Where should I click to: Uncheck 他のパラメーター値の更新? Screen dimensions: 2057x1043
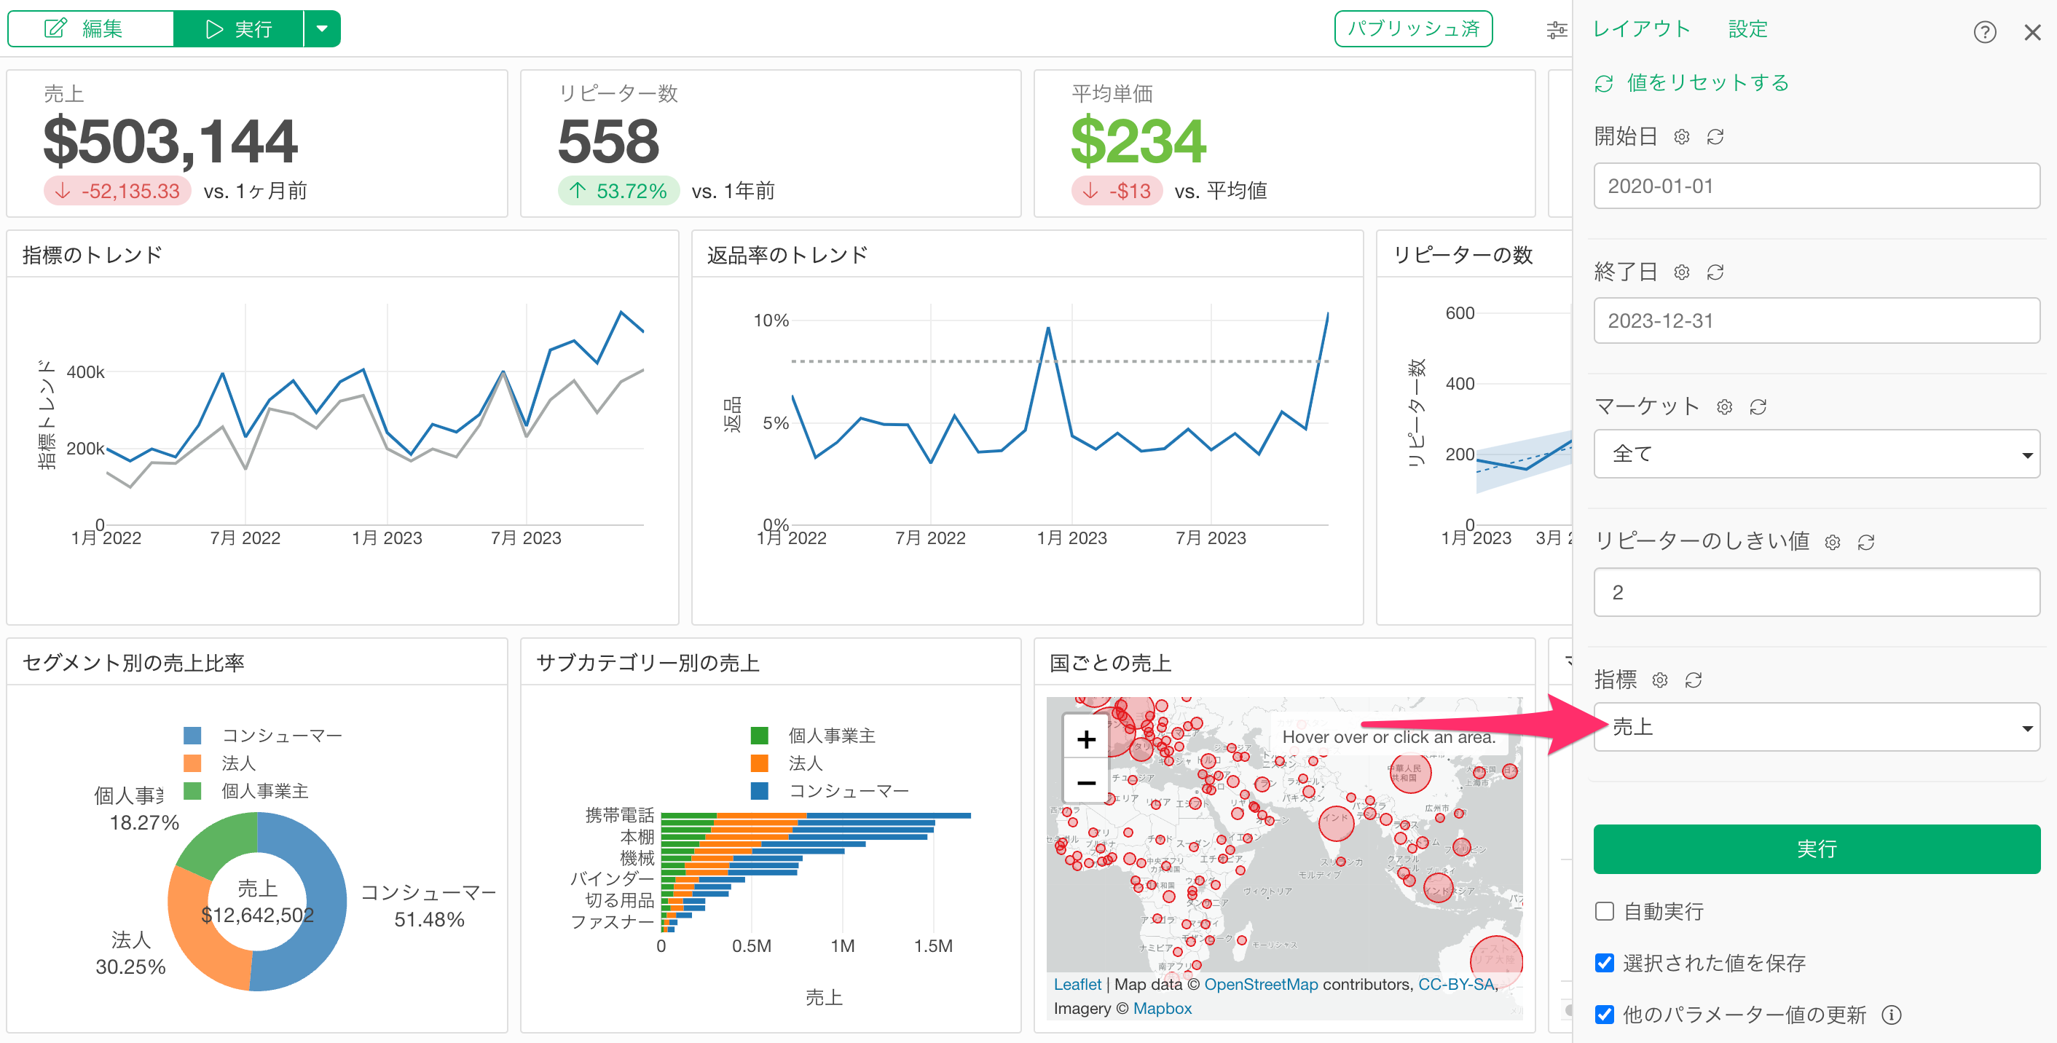(x=1604, y=1015)
